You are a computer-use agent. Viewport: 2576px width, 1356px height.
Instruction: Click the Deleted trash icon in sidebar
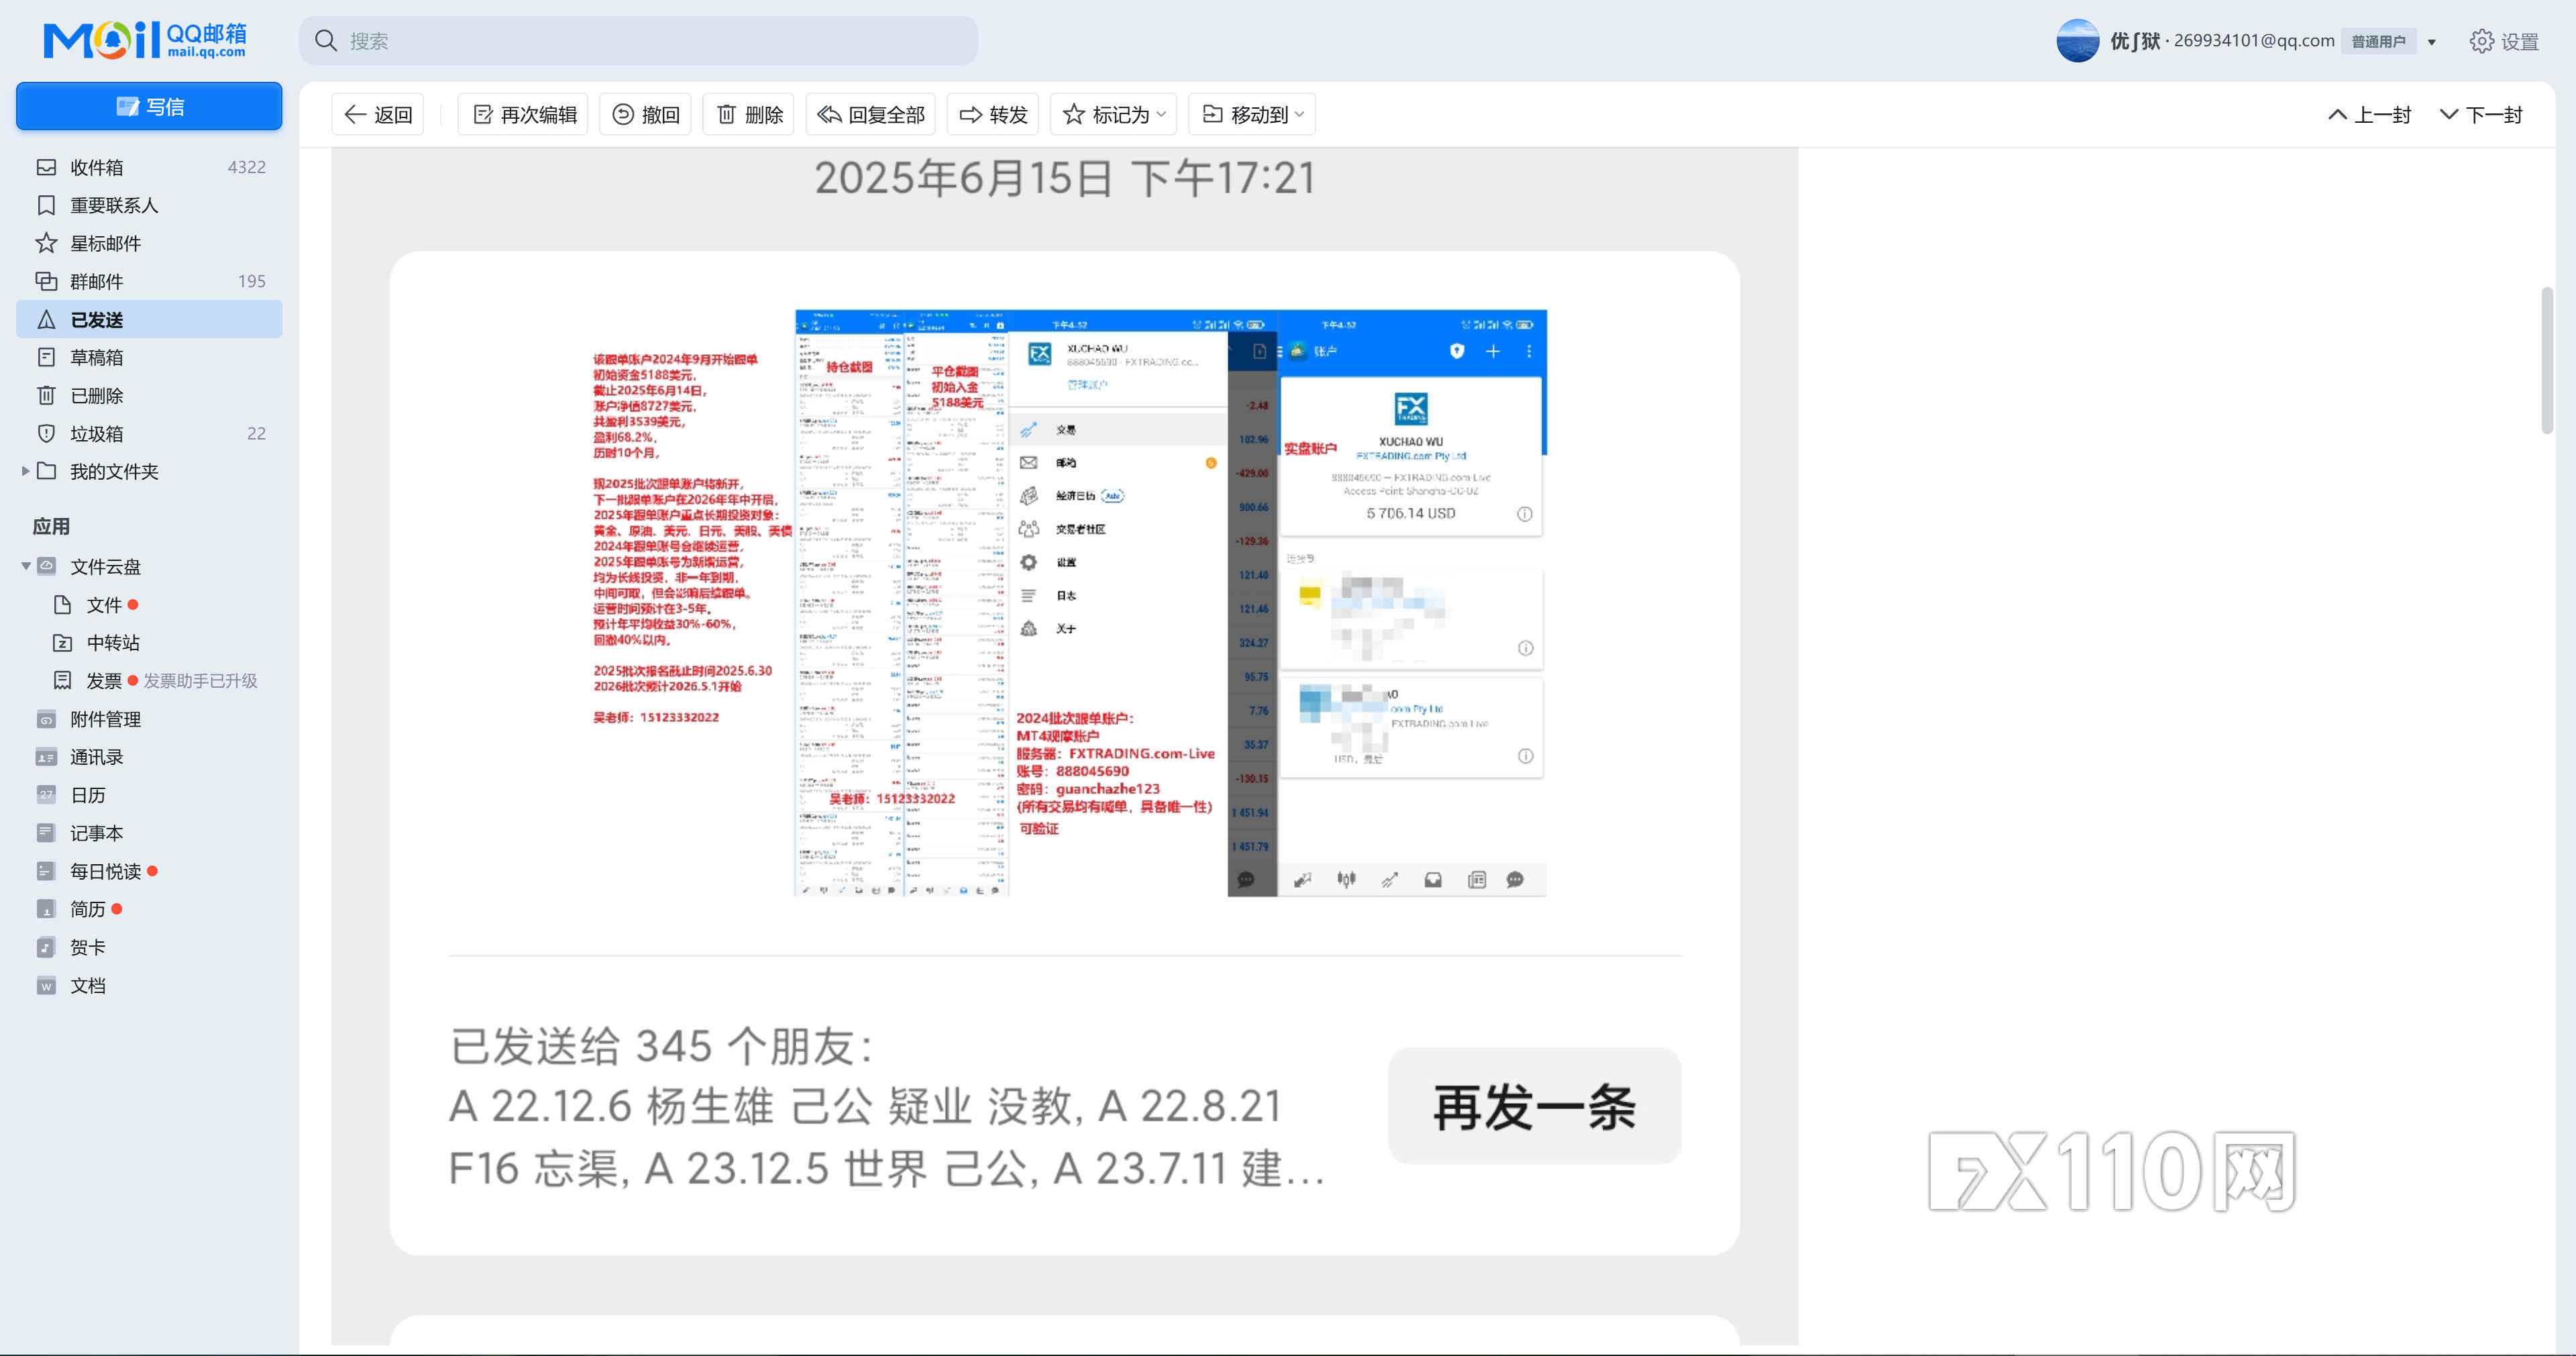click(x=46, y=395)
